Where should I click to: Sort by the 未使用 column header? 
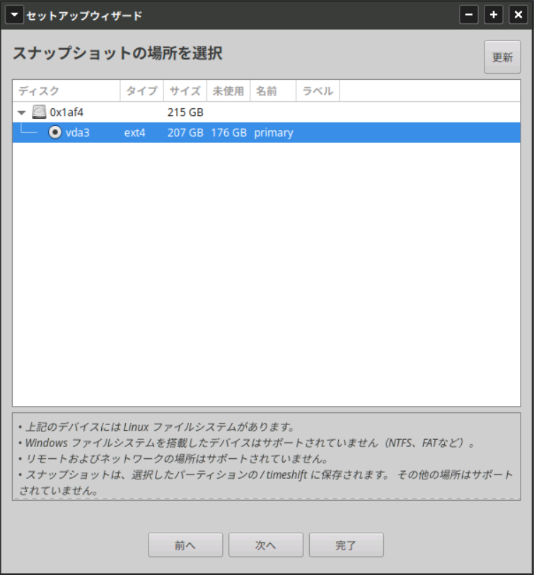[228, 91]
